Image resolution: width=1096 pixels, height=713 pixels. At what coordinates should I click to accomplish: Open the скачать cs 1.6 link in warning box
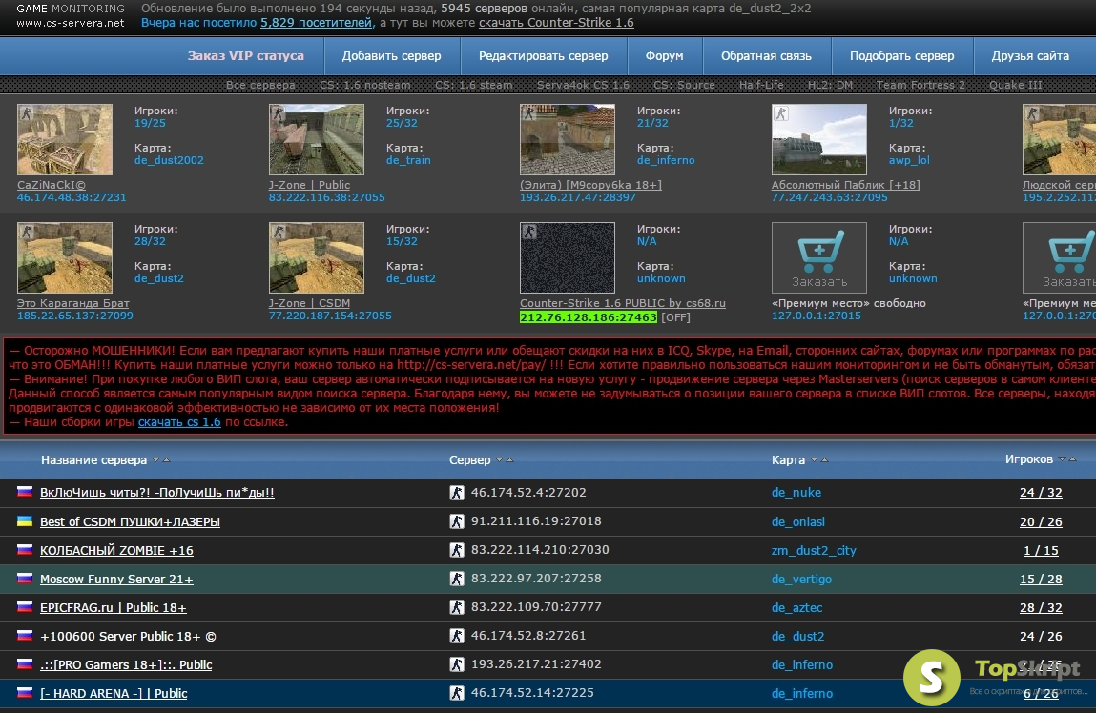coord(179,421)
